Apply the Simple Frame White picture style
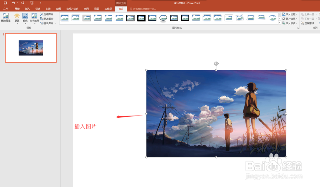Viewport: 320px width, 187px height. click(x=65, y=18)
